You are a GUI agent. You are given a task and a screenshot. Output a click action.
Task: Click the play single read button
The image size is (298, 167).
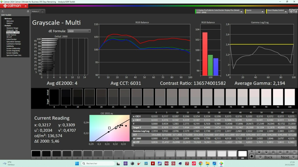tap(266, 152)
